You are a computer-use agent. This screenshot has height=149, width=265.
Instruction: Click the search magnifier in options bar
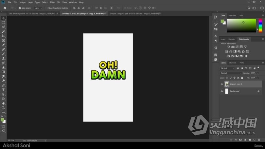point(249,8)
